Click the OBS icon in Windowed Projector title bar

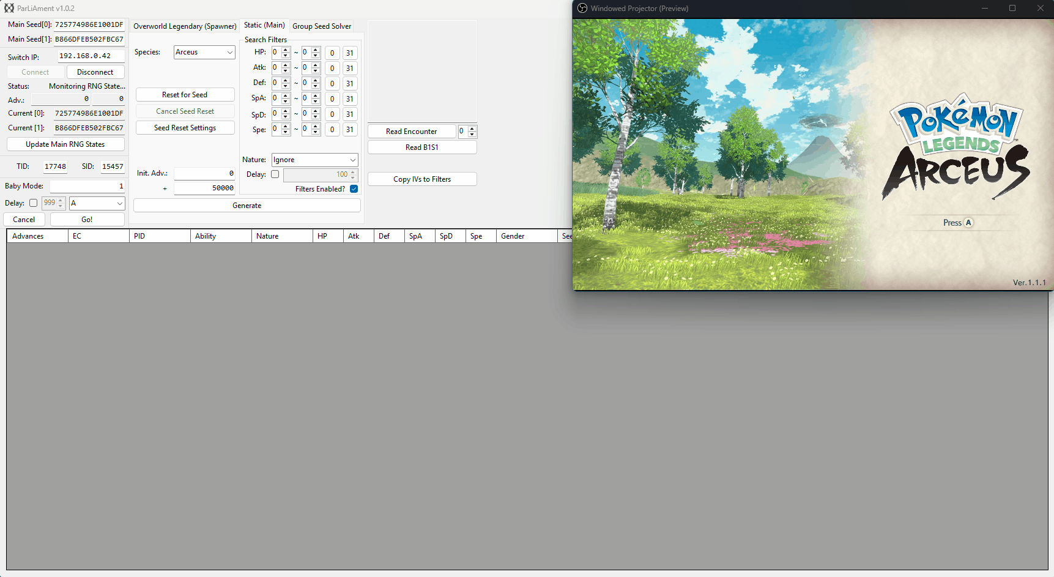[582, 8]
